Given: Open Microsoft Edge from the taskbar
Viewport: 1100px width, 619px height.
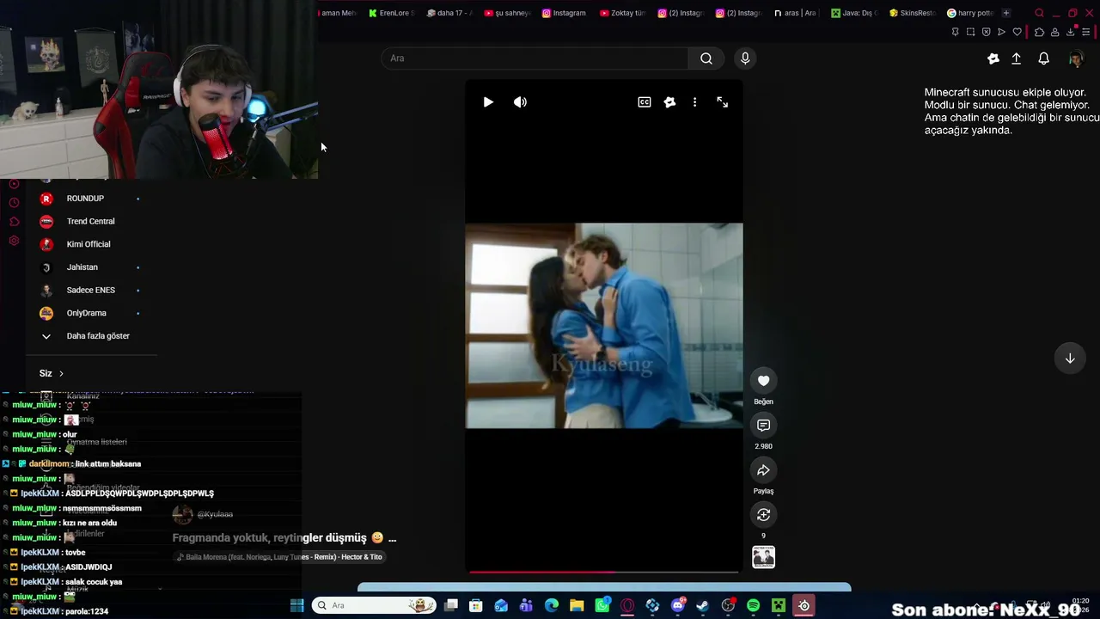Looking at the screenshot, I should [552, 605].
